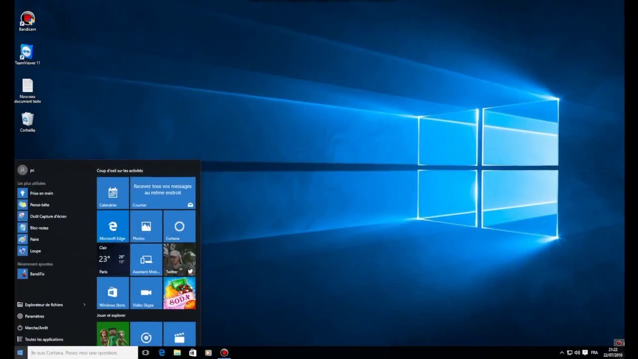Viewport: 638px width, 359px height.
Task: Open the Action Center notifications icon
Action: 585,353
